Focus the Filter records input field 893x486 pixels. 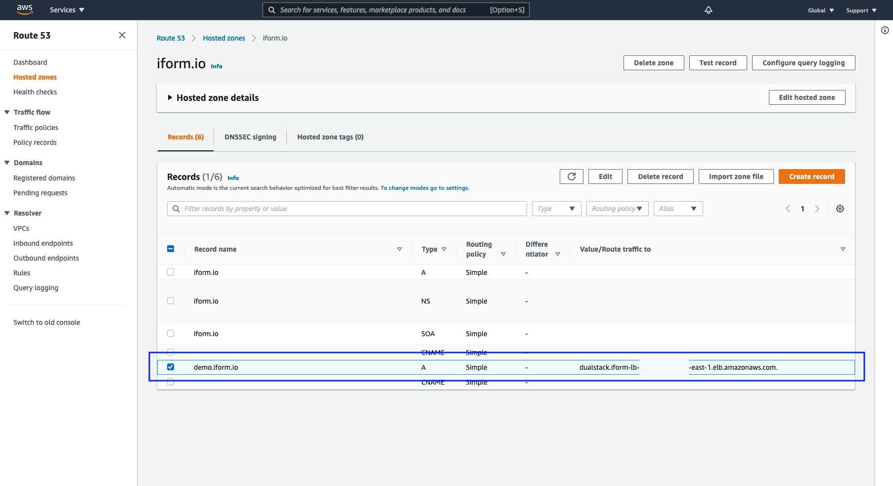coord(347,209)
